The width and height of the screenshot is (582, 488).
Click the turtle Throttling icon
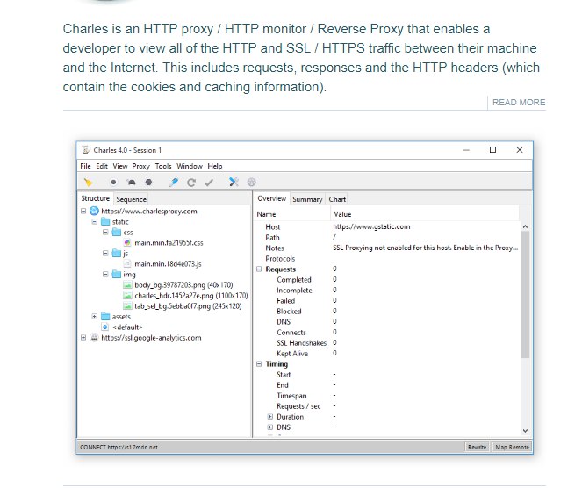[132, 183]
